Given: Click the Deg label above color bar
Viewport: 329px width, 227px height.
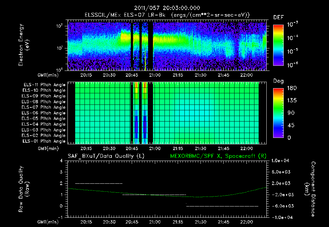Looking at the screenshot, I should [x=279, y=81].
